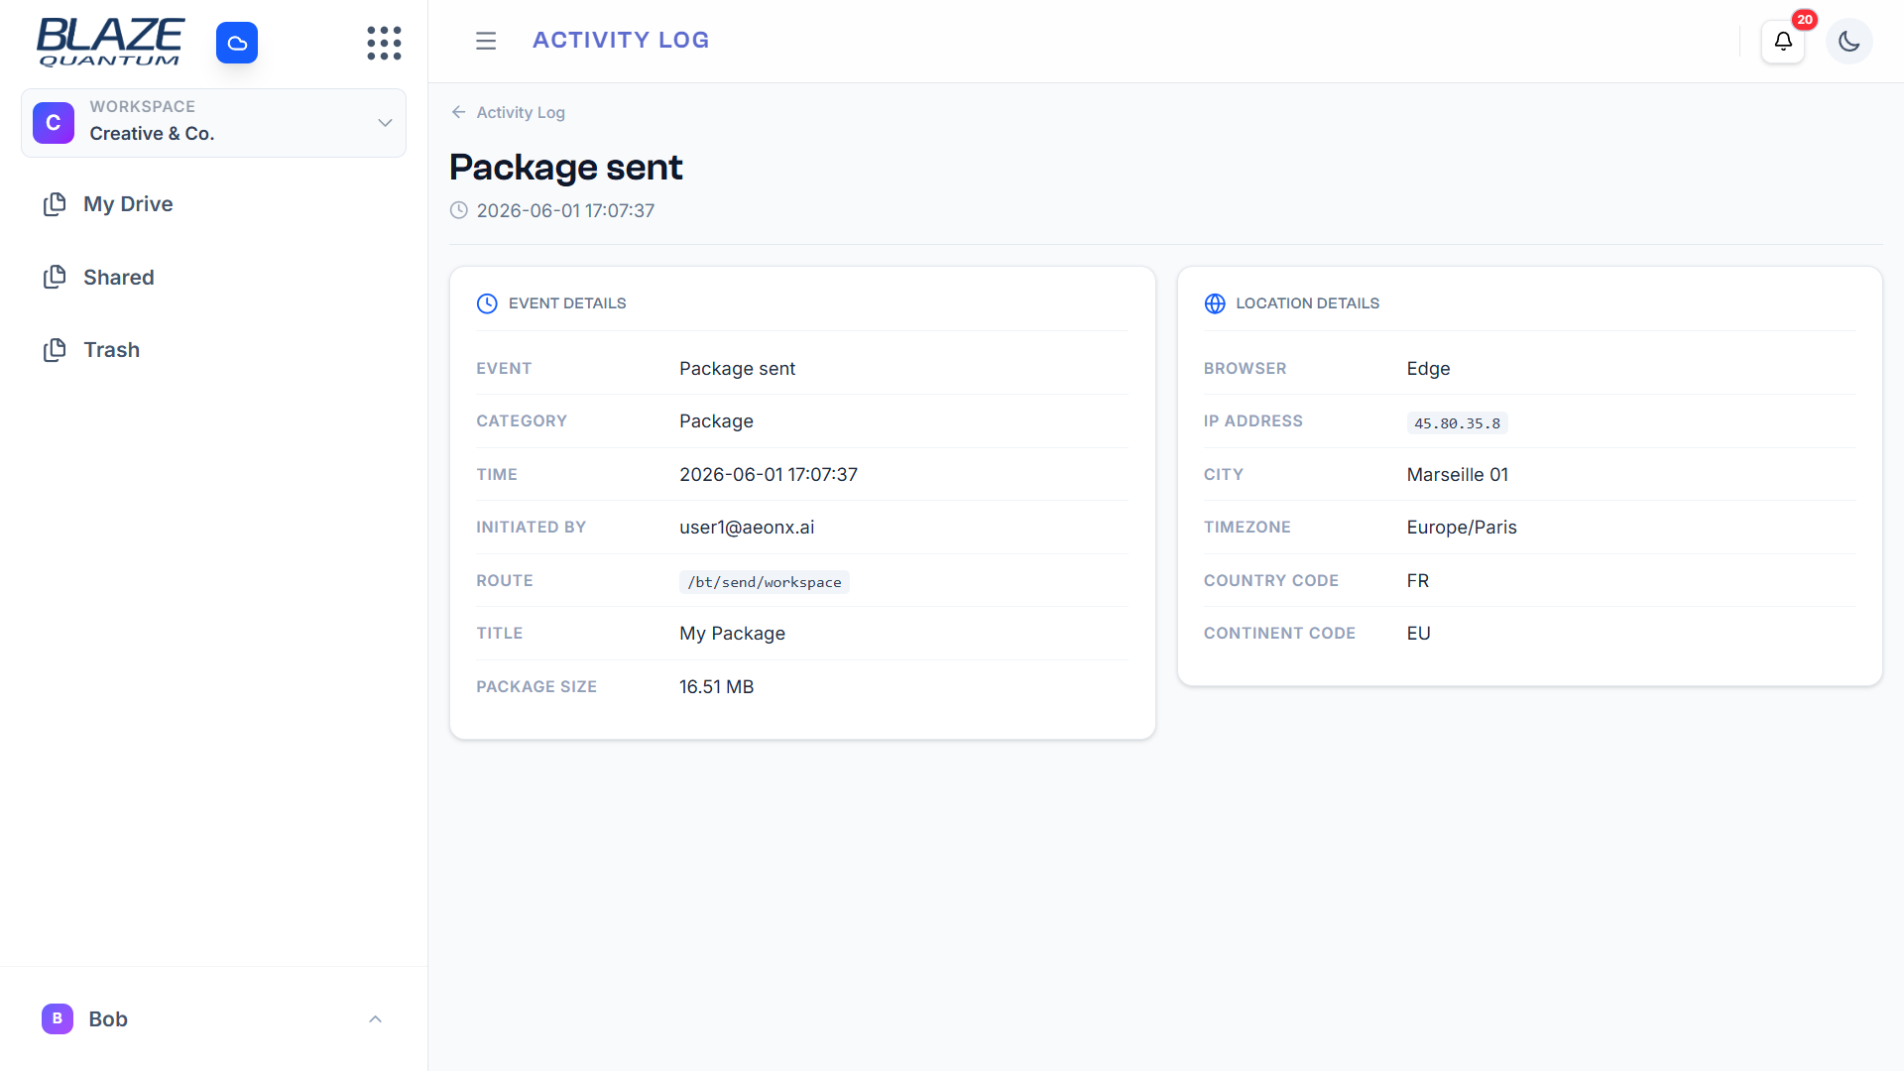Click the Marseille 01 city value
This screenshot has height=1071, width=1904.
1457,475
